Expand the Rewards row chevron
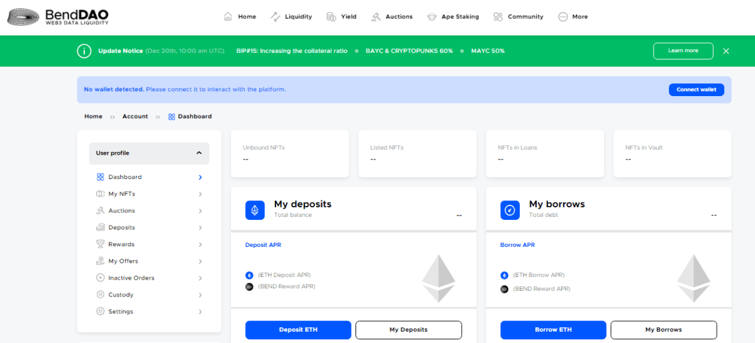Image resolution: width=755 pixels, height=343 pixels. click(200, 244)
